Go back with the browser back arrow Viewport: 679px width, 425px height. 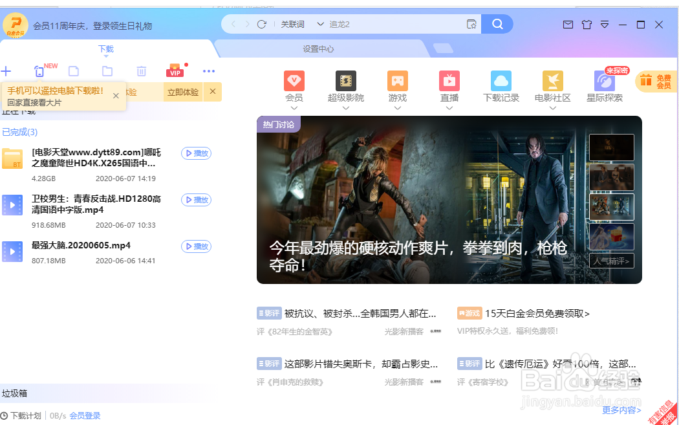[233, 25]
